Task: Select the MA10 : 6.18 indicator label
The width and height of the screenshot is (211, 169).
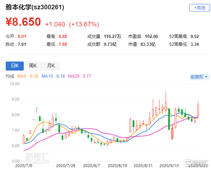Action: click(x=53, y=76)
